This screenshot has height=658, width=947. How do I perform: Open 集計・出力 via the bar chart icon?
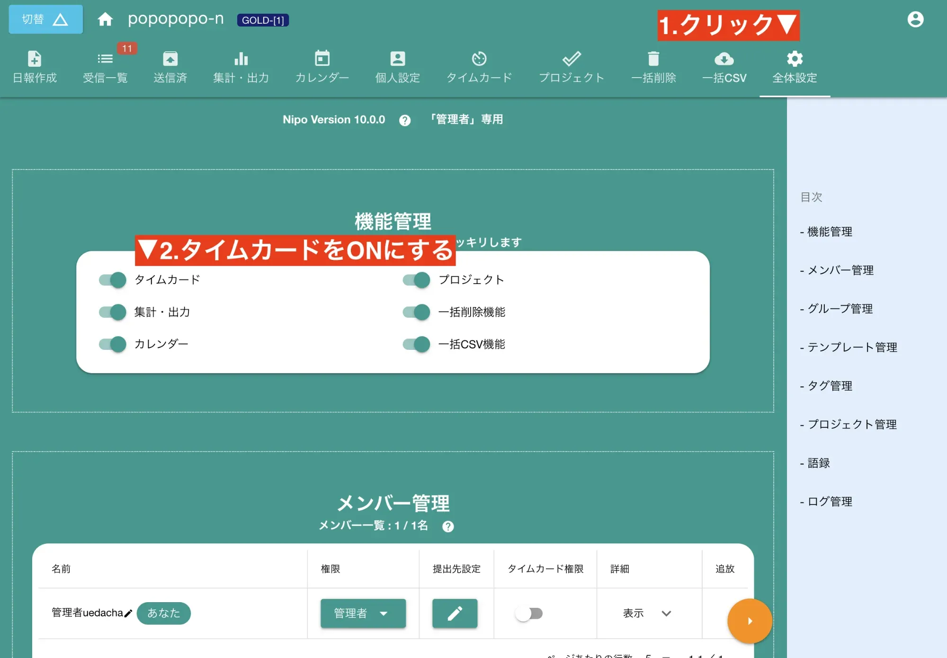(x=241, y=66)
